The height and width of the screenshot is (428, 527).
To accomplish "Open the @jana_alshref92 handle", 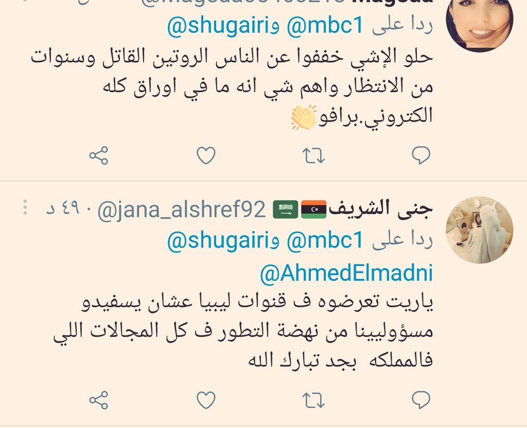I will point(182,210).
